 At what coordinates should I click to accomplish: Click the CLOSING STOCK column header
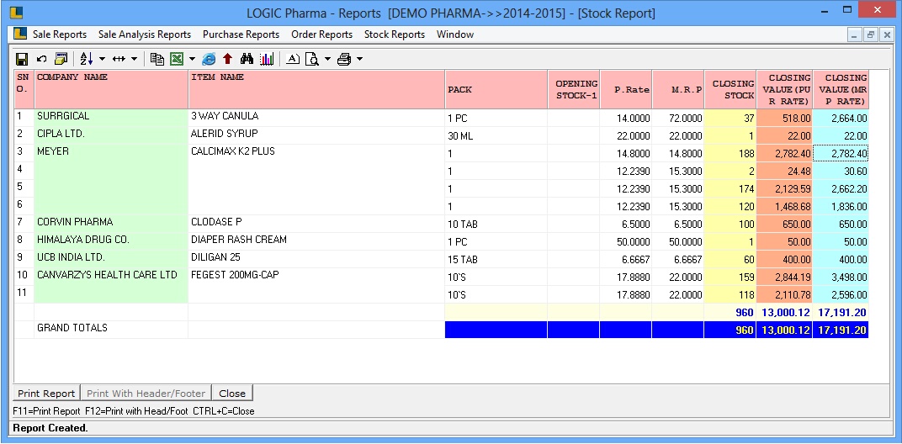pos(730,89)
